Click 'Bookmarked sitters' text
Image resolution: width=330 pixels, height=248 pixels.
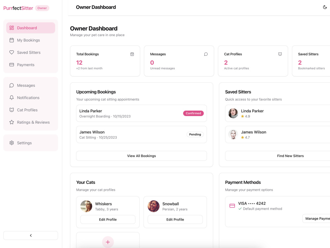pyautogui.click(x=312, y=68)
